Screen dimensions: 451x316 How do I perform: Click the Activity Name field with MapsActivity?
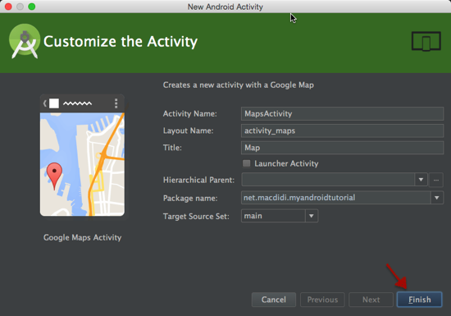pyautogui.click(x=342, y=114)
